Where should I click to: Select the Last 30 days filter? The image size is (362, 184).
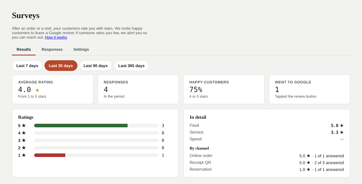(x=61, y=66)
